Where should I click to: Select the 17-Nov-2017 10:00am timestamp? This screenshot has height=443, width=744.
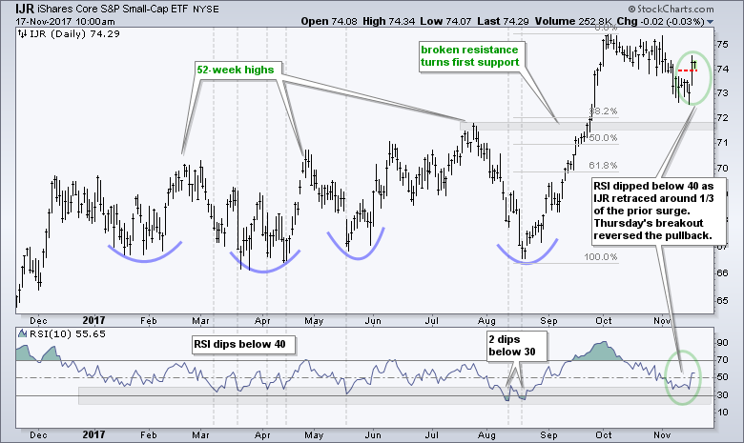(65, 21)
